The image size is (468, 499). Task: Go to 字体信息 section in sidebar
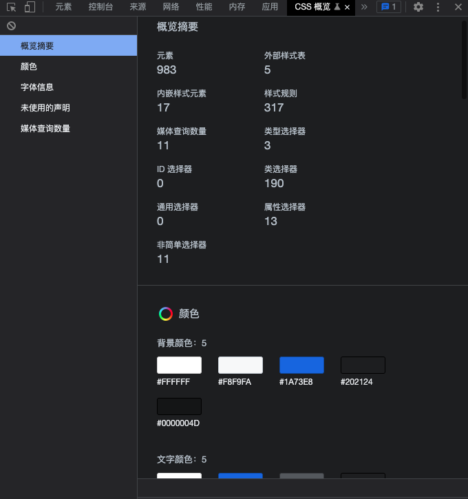[68, 87]
